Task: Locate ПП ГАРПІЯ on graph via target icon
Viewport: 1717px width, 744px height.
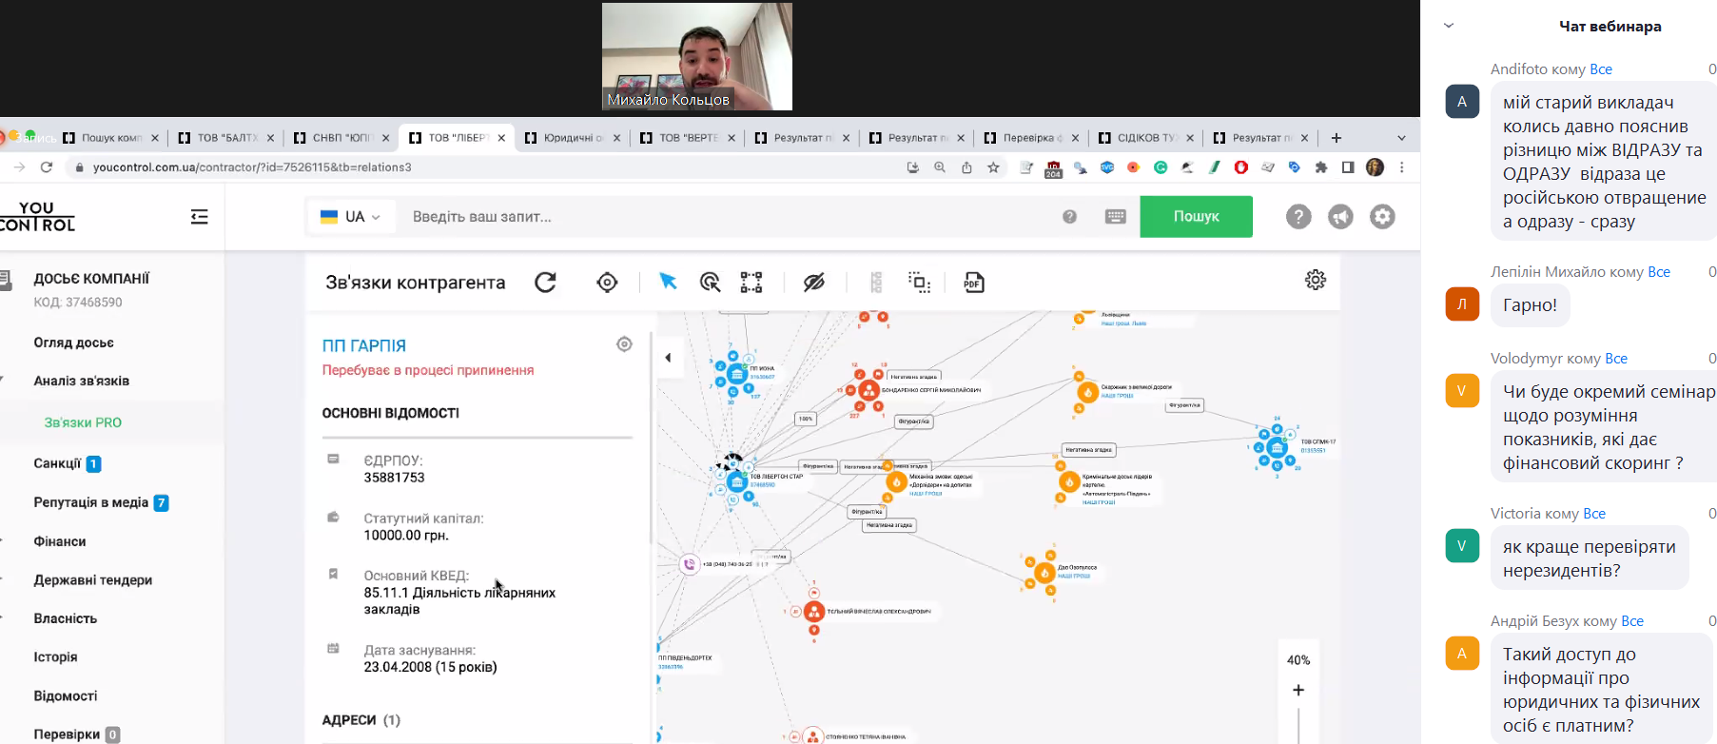Action: click(x=624, y=344)
